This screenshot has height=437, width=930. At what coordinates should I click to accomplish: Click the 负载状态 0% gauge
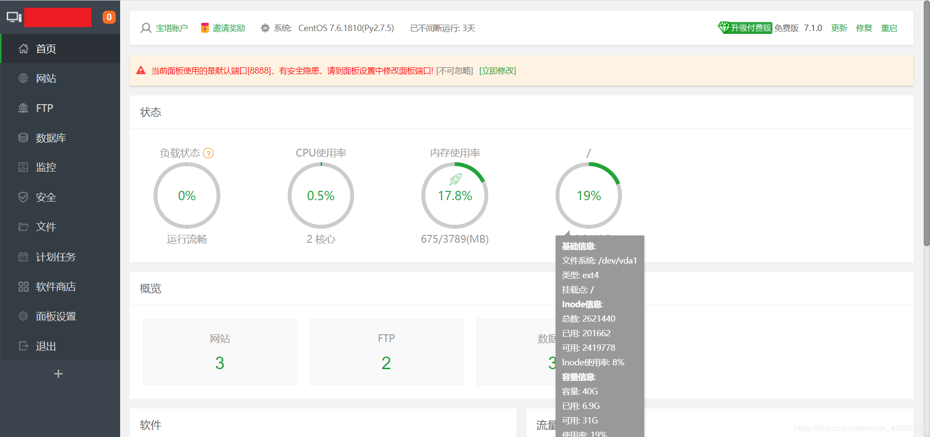point(187,195)
